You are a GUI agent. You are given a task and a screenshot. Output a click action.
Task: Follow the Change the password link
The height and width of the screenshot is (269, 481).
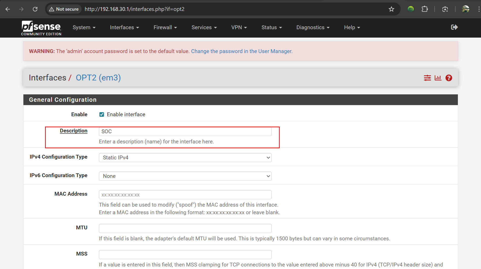tap(242, 51)
